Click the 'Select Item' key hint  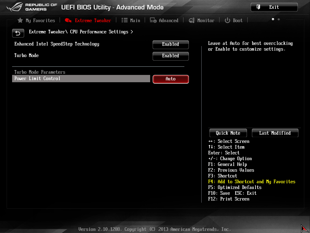pyautogui.click(x=226, y=147)
